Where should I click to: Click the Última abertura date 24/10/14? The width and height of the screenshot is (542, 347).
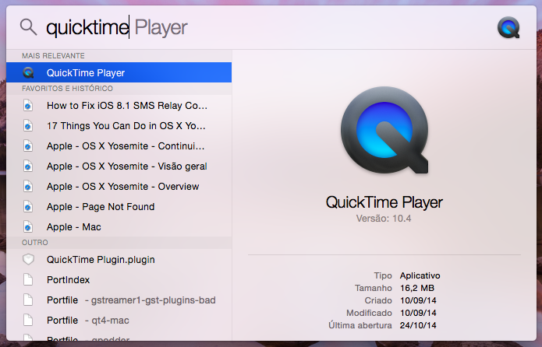click(418, 325)
